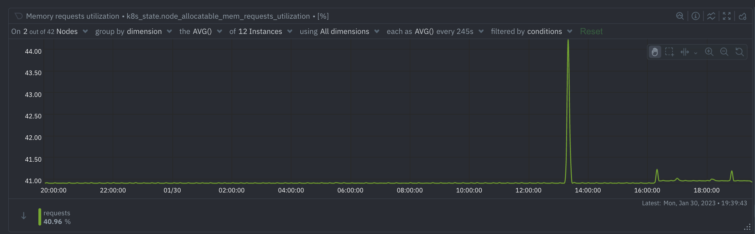The height and width of the screenshot is (234, 755).
Task: Click the tall spike peak in the chart
Action: click(x=568, y=41)
